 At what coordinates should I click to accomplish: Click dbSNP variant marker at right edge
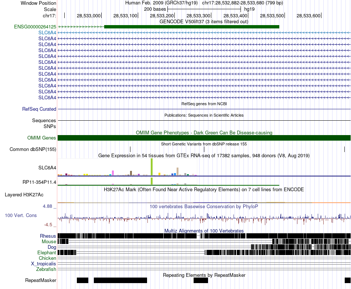[x=344, y=149]
